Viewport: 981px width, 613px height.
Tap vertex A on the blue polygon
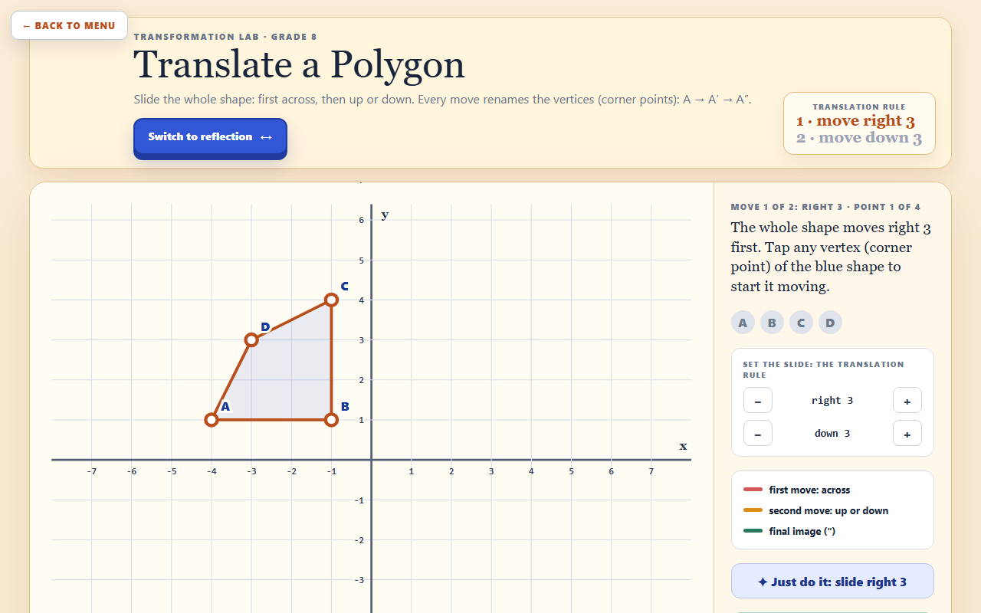click(x=212, y=420)
